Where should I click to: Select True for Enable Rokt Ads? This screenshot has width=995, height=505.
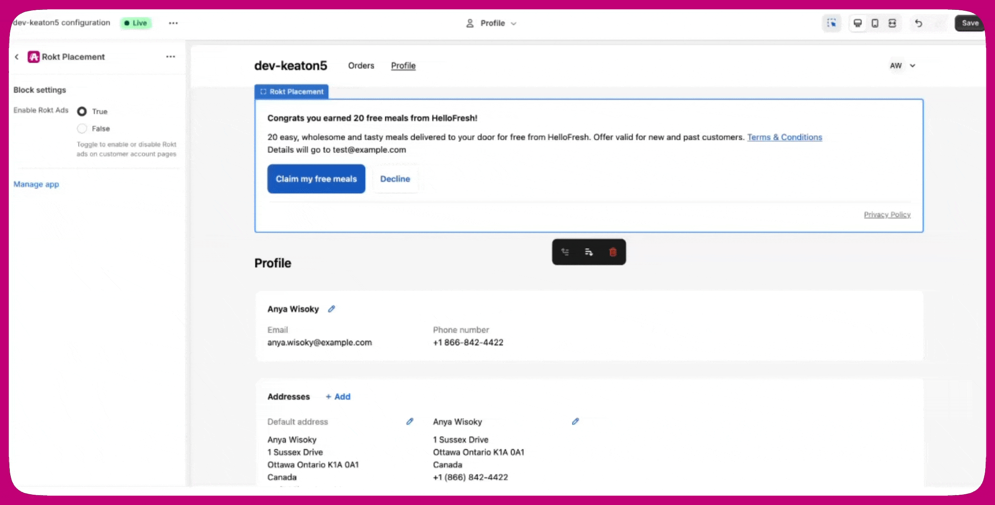(82, 111)
